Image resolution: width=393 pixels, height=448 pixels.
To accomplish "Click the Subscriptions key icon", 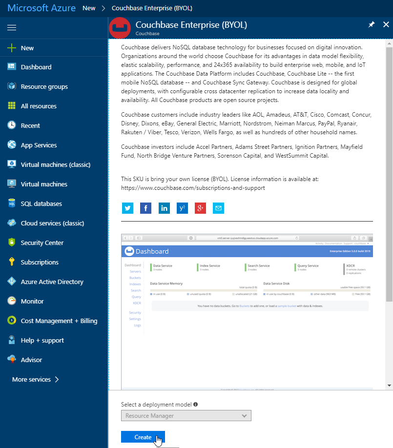I will point(12,262).
